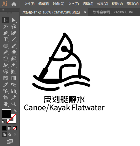The image size is (140, 146).
Task: Enable Draw Behind mode
Action: [x=10, y=134]
